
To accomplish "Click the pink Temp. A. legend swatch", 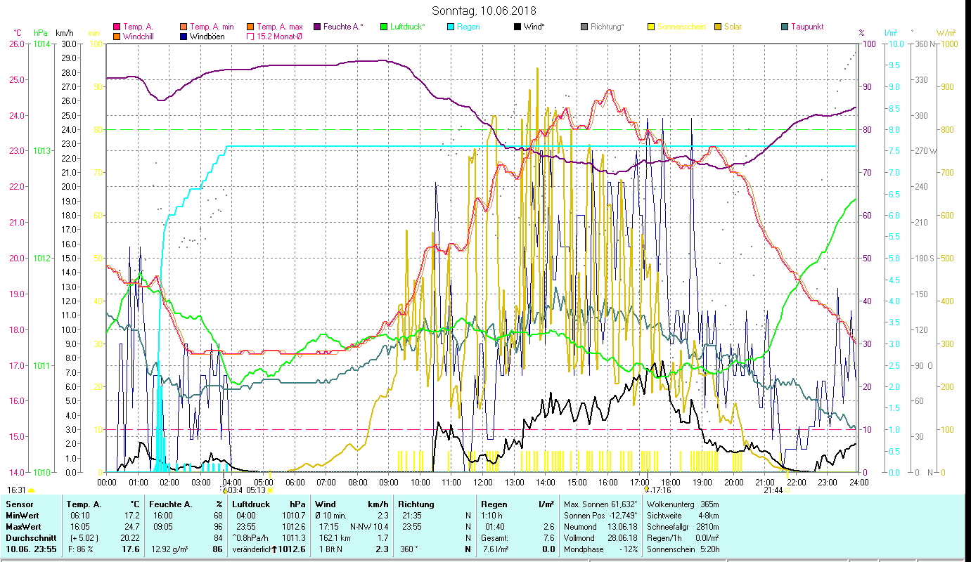I will (117, 27).
